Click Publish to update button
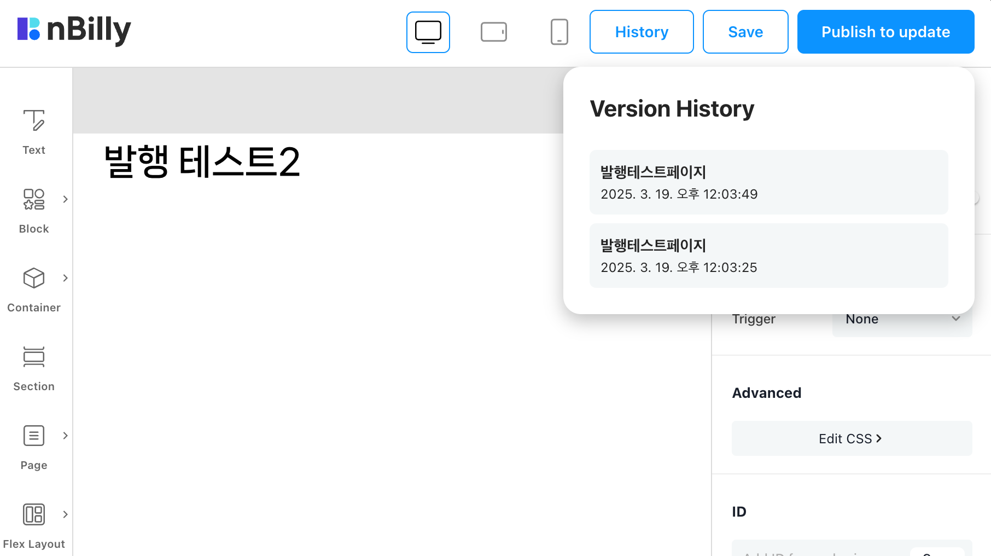 pyautogui.click(x=885, y=32)
